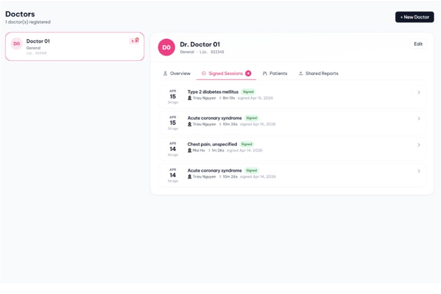Switch to the Overview tab
Viewport: 441px width, 294px height.
click(177, 73)
